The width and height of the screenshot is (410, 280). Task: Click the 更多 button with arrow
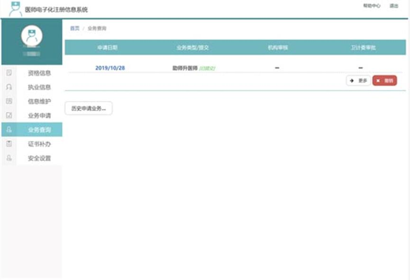(358, 81)
